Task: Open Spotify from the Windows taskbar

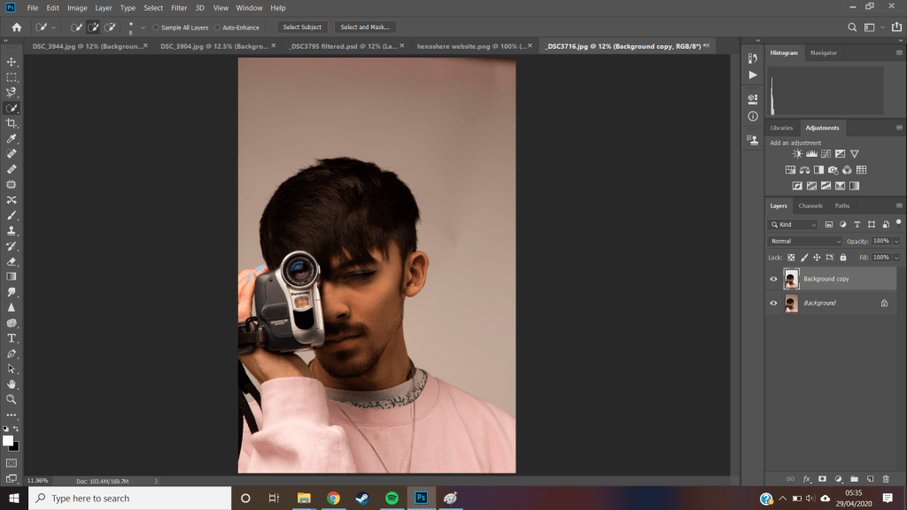Action: [391, 498]
